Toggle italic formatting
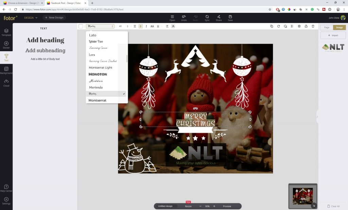The height and width of the screenshot is (210, 348). point(146,26)
